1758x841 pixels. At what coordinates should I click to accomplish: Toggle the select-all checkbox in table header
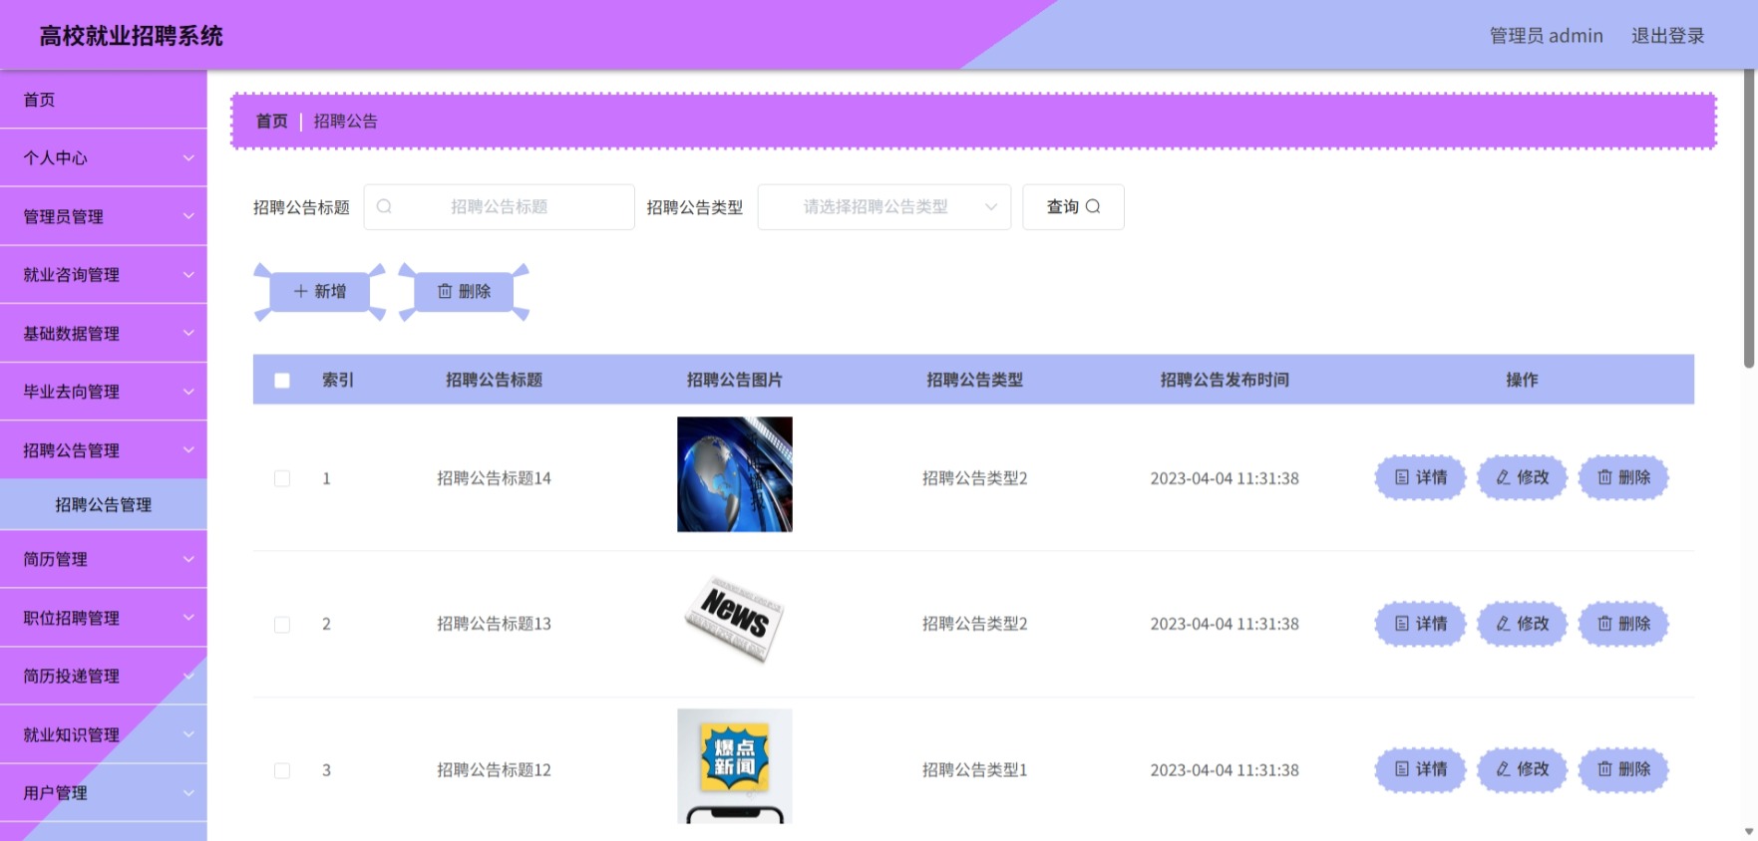point(282,380)
